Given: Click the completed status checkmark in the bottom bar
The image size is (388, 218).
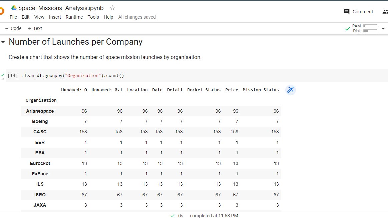Looking at the screenshot, I should click(x=172, y=216).
